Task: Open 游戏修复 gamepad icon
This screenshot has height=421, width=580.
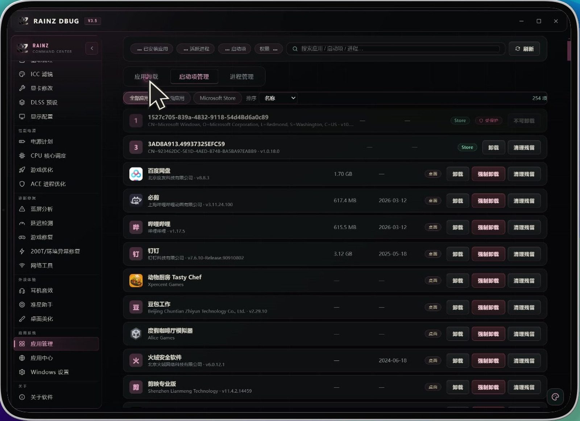Action: point(22,237)
